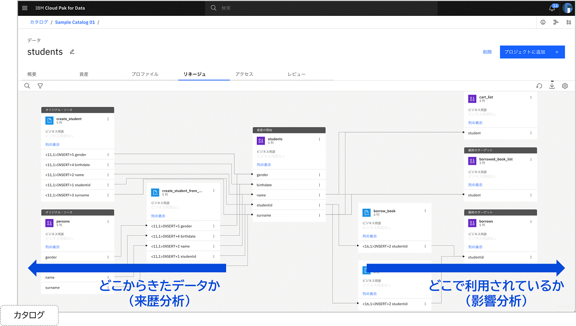Switch to the アクセス tab

click(244, 74)
